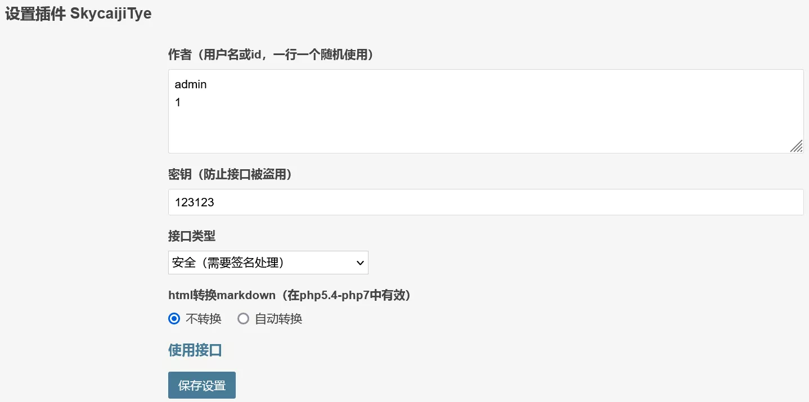Toggle the markdown conversion option to 自动转换
Image resolution: width=809 pixels, height=402 pixels.
[243, 319]
